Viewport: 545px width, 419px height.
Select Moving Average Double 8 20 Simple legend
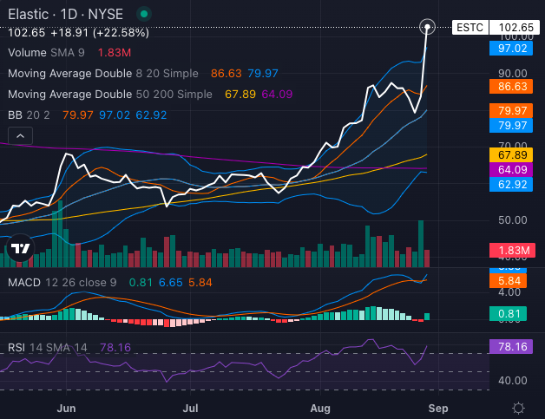[103, 74]
